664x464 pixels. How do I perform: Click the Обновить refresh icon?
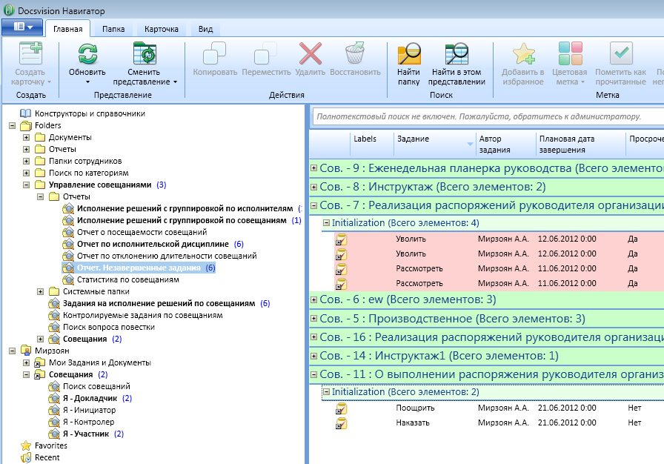pyautogui.click(x=87, y=54)
